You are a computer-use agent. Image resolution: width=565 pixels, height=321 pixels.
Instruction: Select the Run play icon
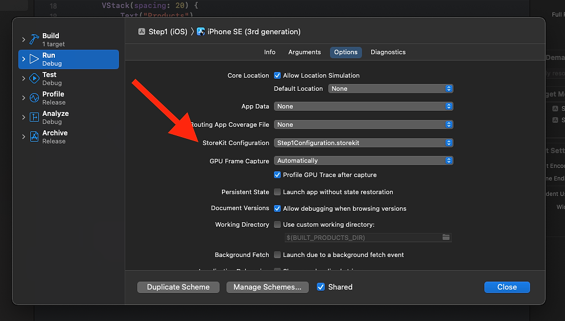pyautogui.click(x=34, y=59)
